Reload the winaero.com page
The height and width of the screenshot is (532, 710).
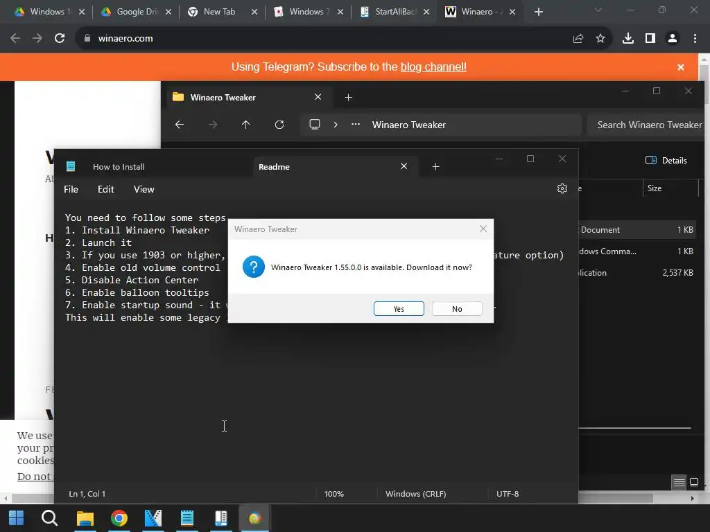click(x=60, y=39)
